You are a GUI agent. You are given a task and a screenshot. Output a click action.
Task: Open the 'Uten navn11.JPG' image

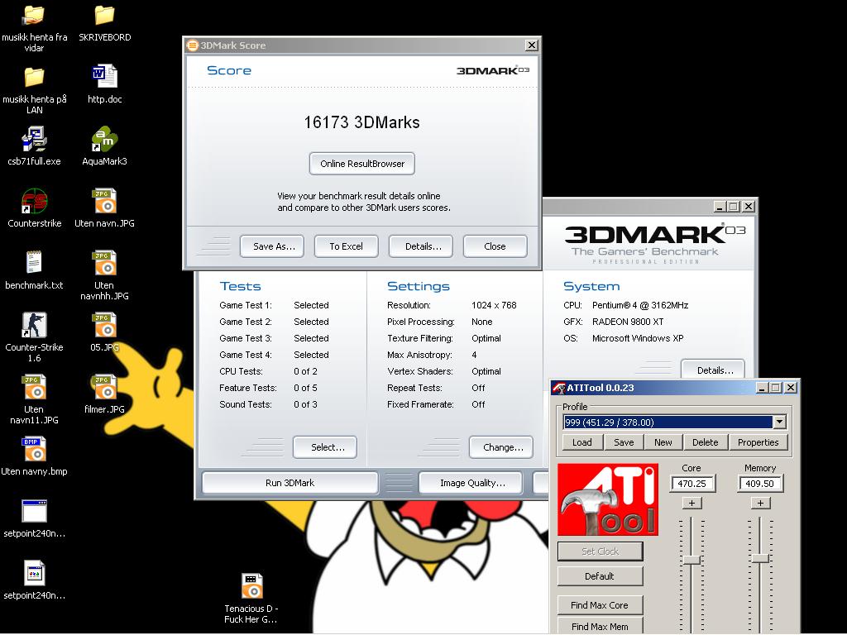(x=34, y=387)
